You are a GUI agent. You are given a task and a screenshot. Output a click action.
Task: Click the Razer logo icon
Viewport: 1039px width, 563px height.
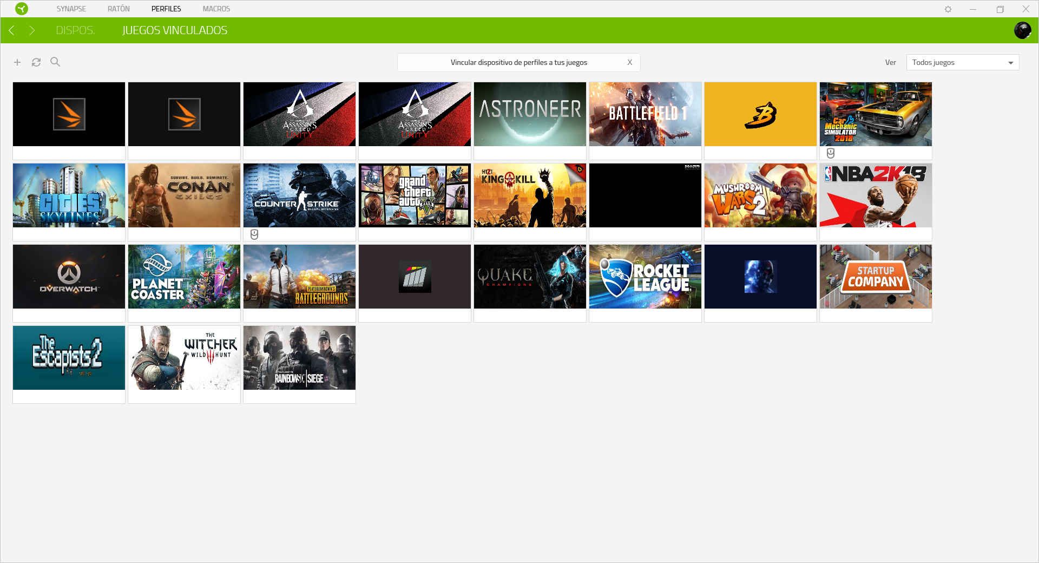coord(22,9)
